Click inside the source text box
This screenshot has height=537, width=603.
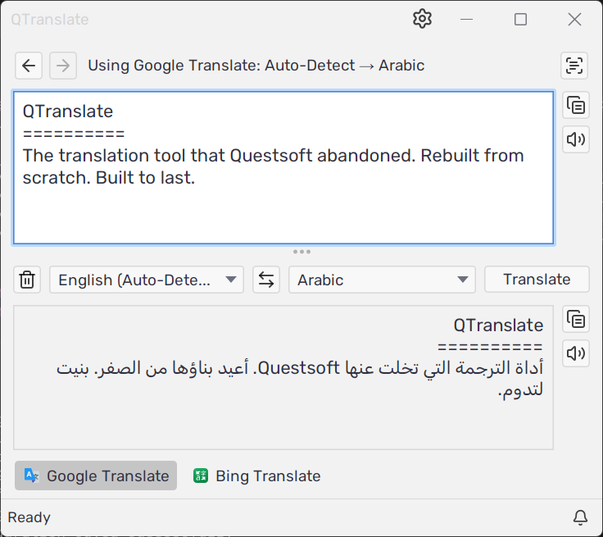(283, 167)
